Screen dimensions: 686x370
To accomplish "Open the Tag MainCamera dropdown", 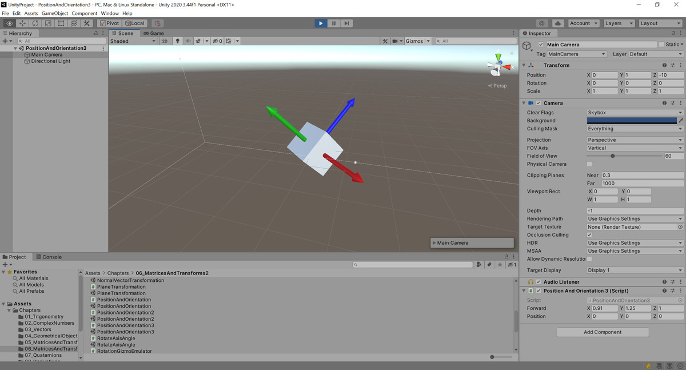I will [x=577, y=54].
